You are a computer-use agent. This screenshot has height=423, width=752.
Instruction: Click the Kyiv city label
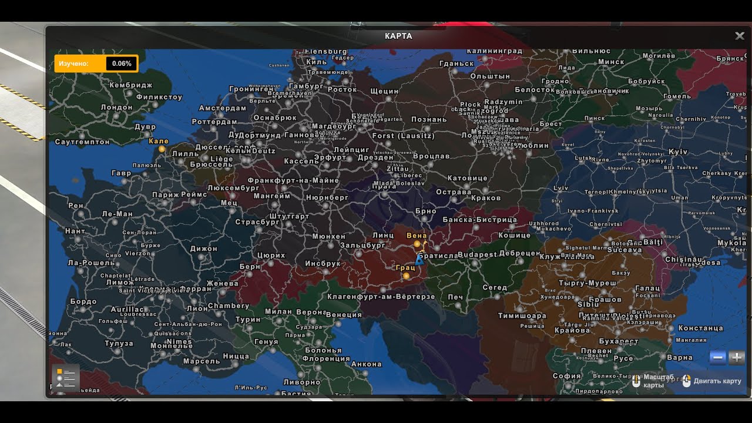tap(678, 152)
